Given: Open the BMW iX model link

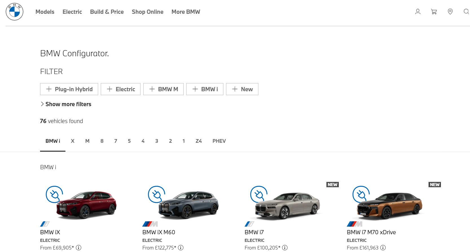Looking at the screenshot, I should (50, 232).
